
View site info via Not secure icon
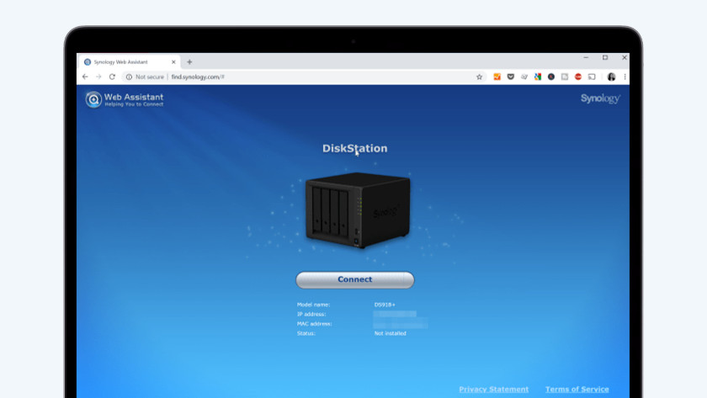pos(129,77)
